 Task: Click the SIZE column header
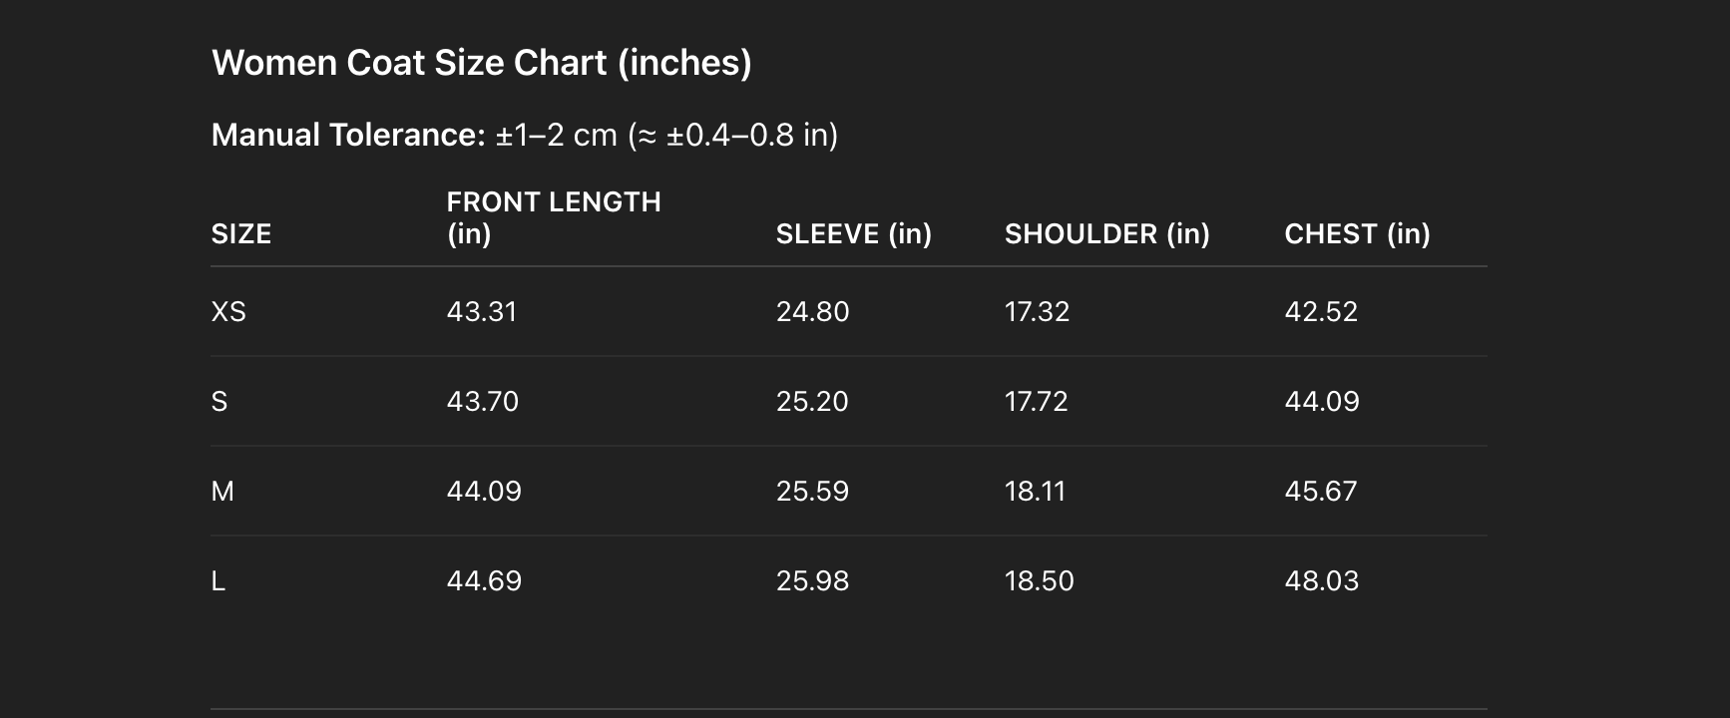click(x=241, y=234)
